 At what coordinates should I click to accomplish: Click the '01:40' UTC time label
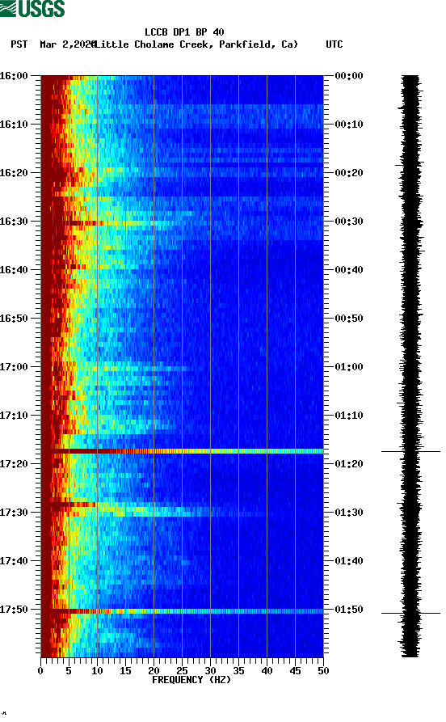point(349,561)
